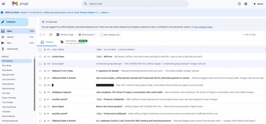Select the Primary tab
266x124 pixels.
point(47,42)
